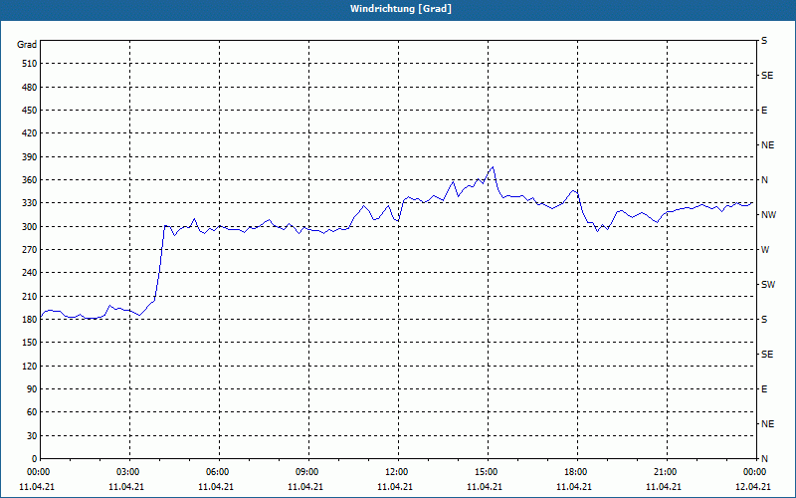Pick the 360 y-axis value
This screenshot has height=498, width=796.
pyautogui.click(x=30, y=180)
